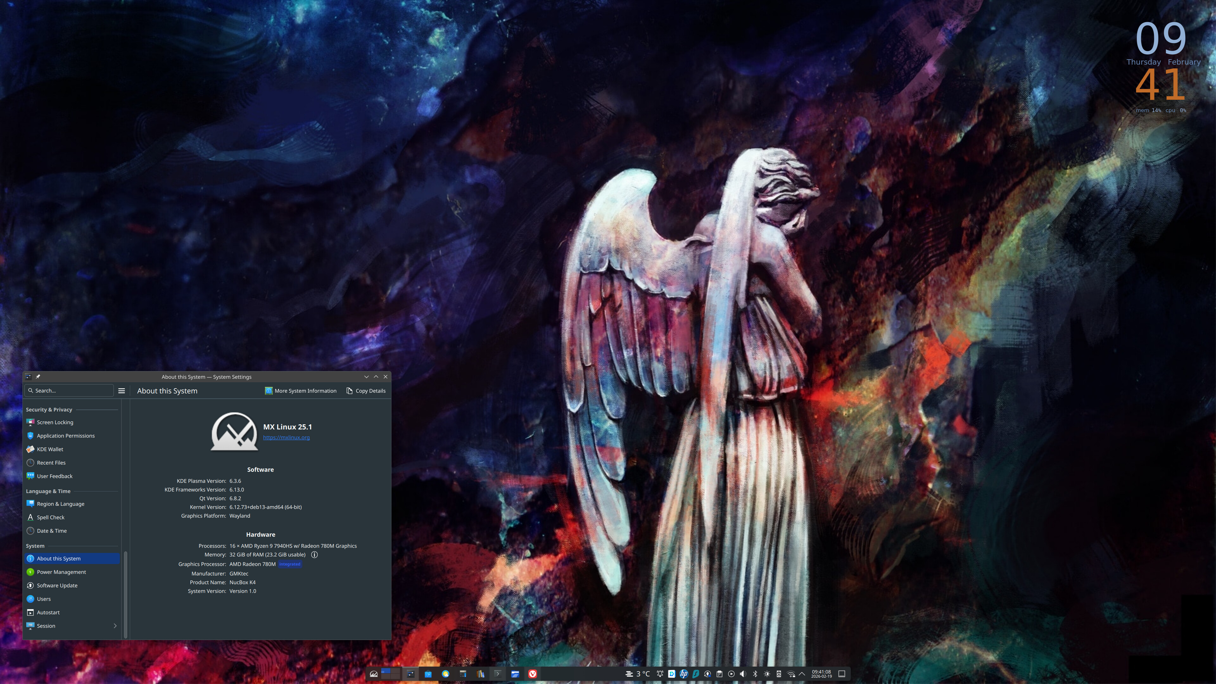The height and width of the screenshot is (684, 1216).
Task: Toggle show desktop button in the panel
Action: click(841, 674)
